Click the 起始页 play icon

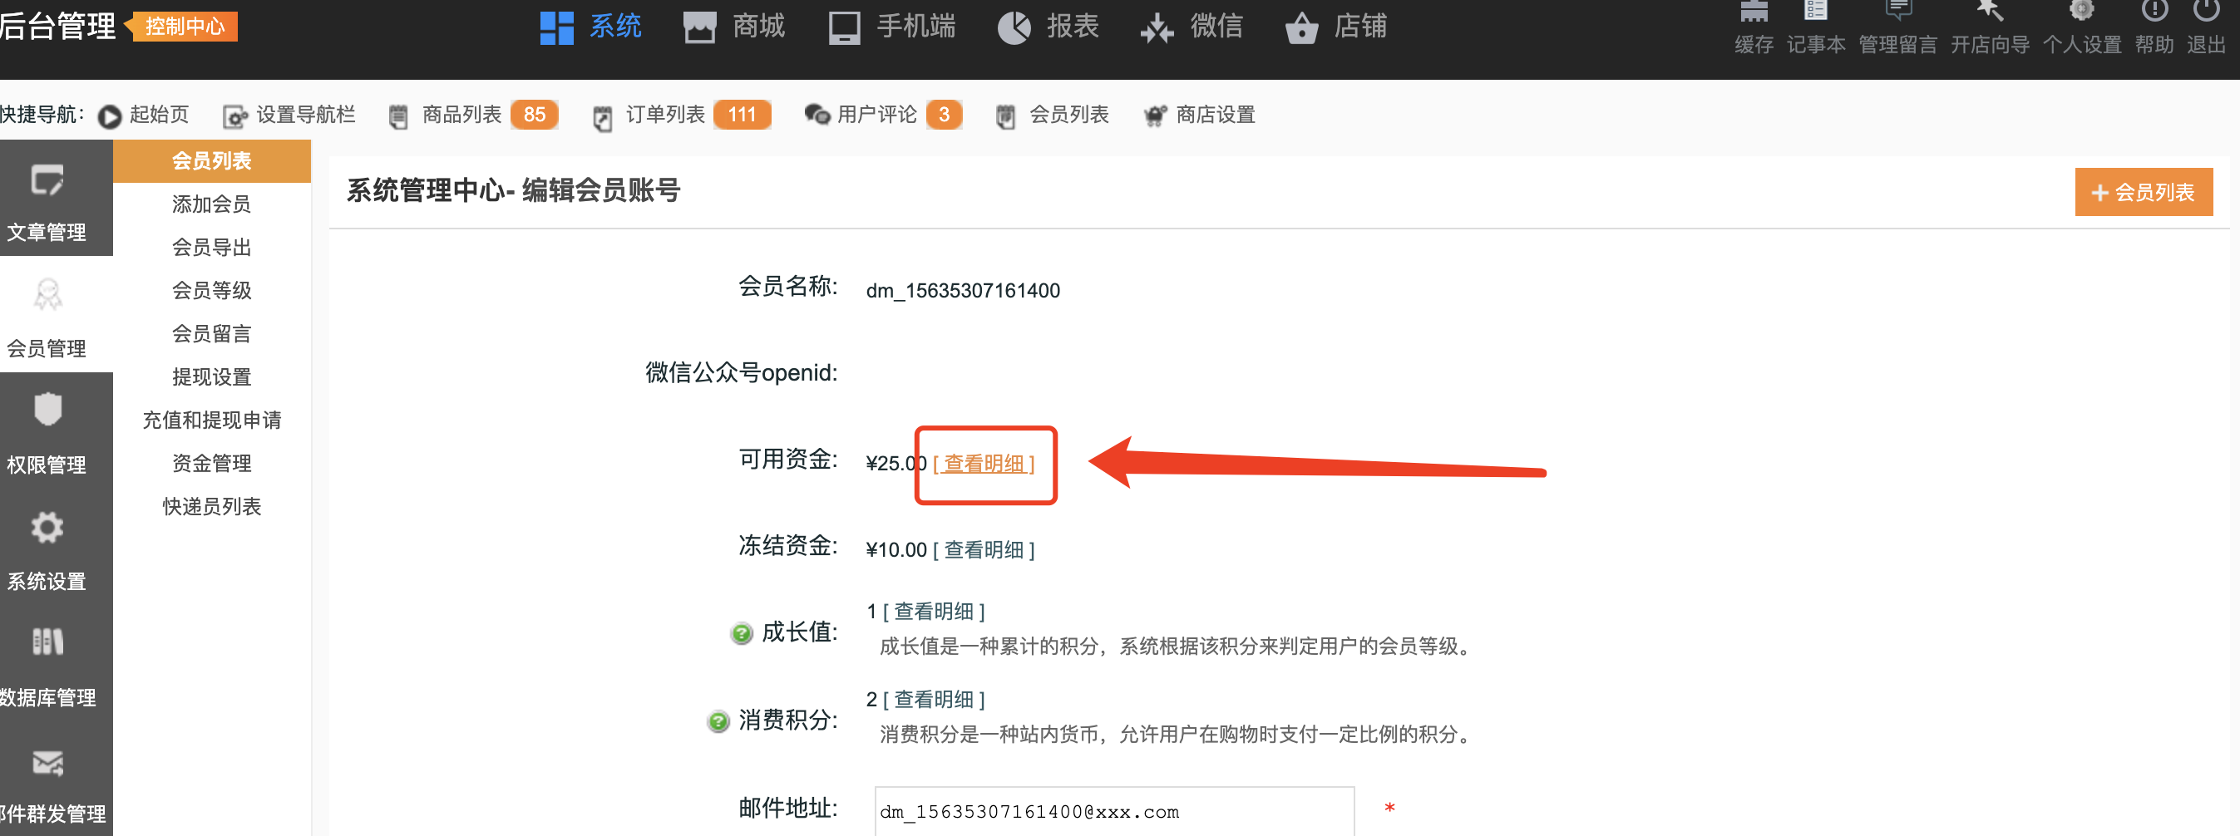point(110,116)
